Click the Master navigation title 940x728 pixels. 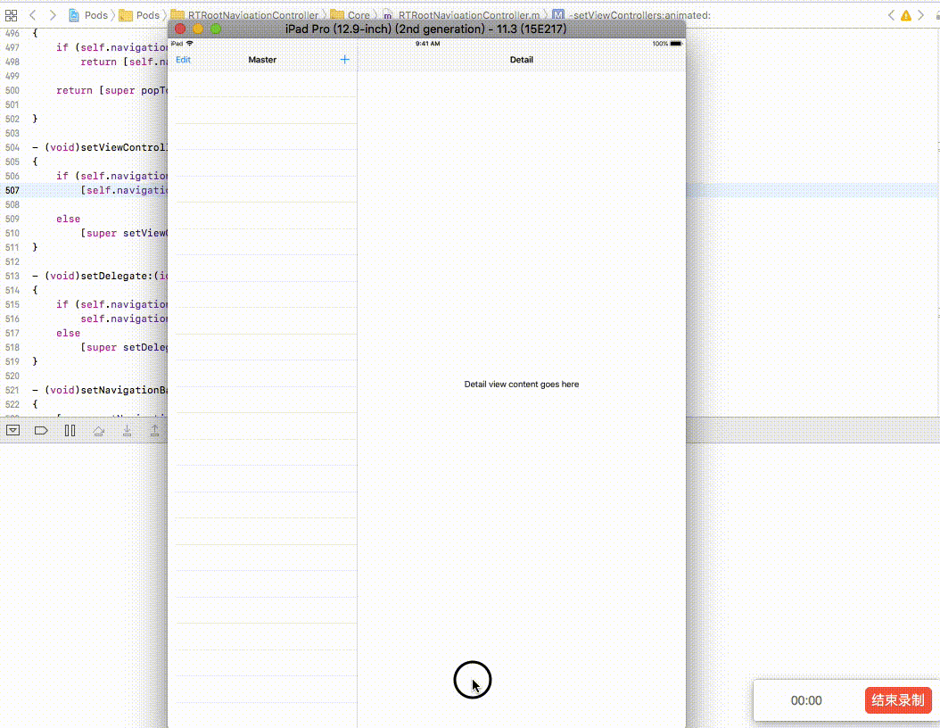[262, 60]
